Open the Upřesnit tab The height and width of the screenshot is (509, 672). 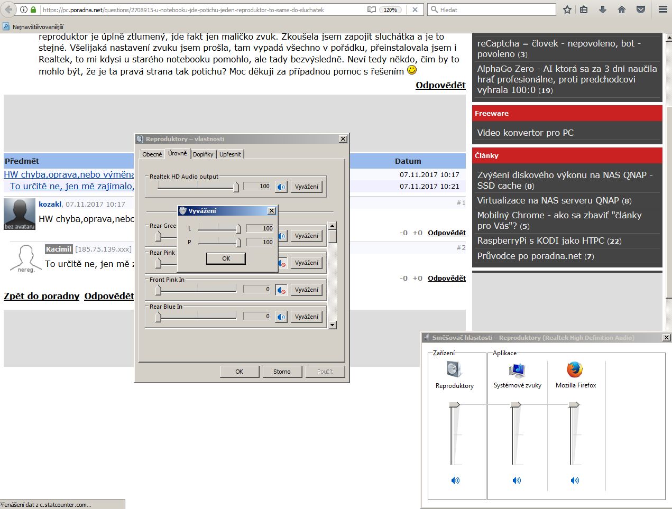click(230, 154)
